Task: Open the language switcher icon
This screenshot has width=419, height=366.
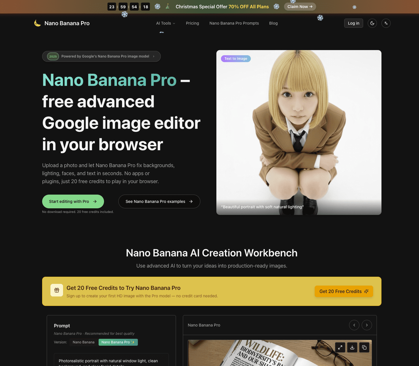Action: (x=386, y=23)
